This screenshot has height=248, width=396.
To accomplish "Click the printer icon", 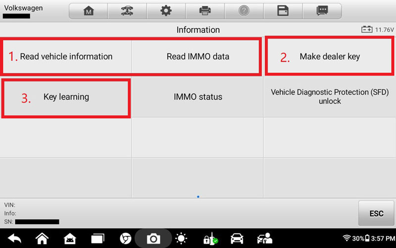I will pos(204,11).
